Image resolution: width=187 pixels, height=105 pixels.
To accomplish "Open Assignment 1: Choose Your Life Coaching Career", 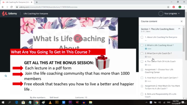I will (159, 71).
